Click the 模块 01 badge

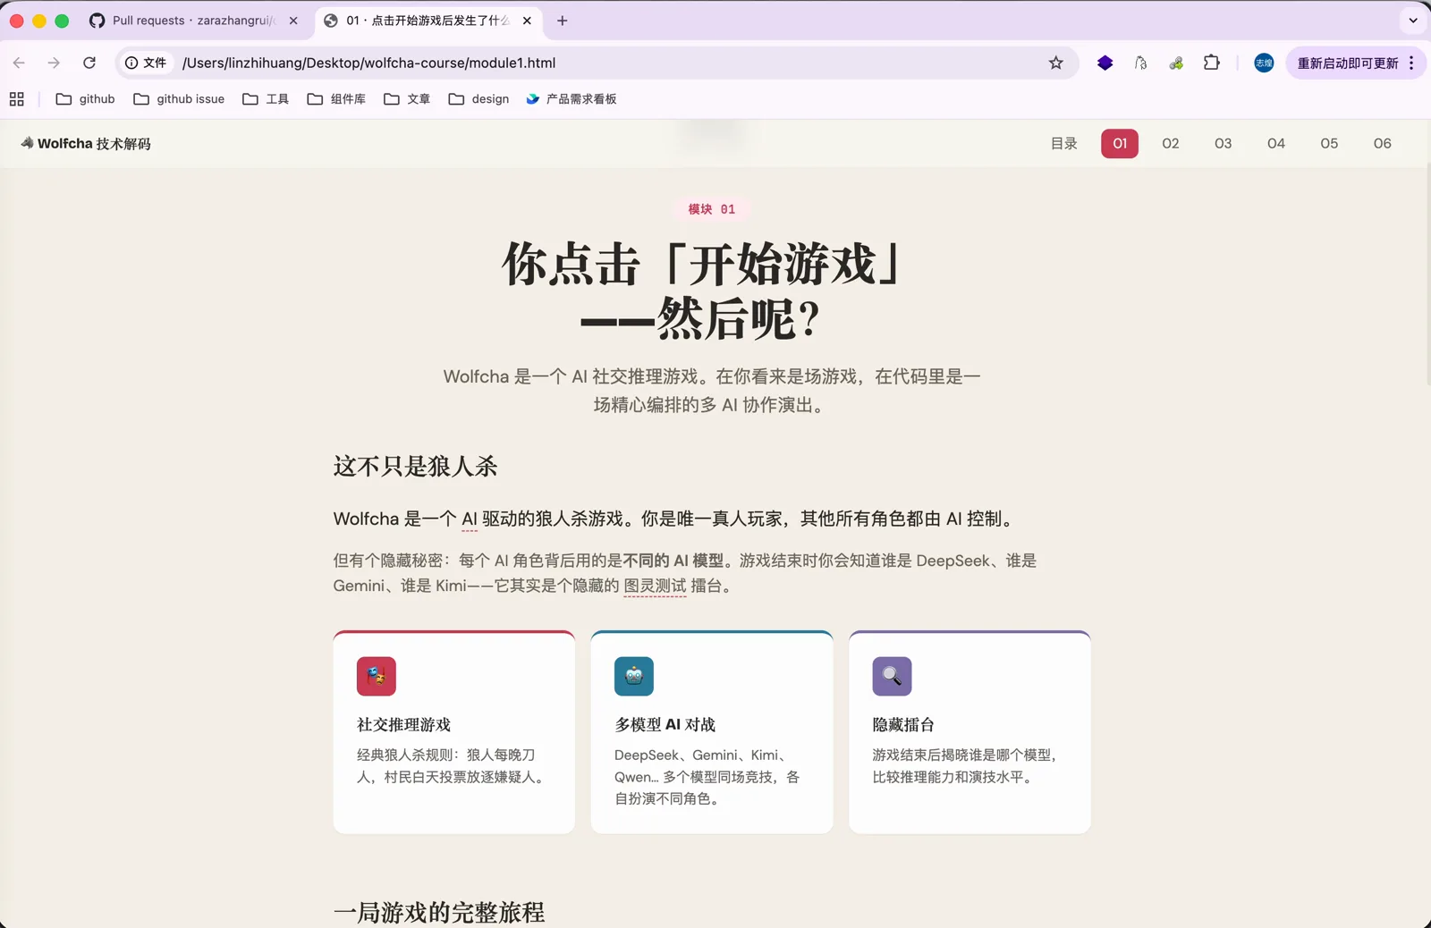point(712,209)
